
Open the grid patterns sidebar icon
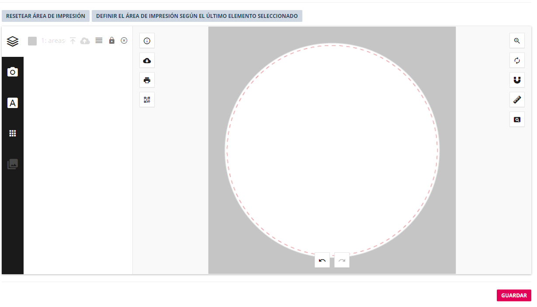[x=13, y=134]
